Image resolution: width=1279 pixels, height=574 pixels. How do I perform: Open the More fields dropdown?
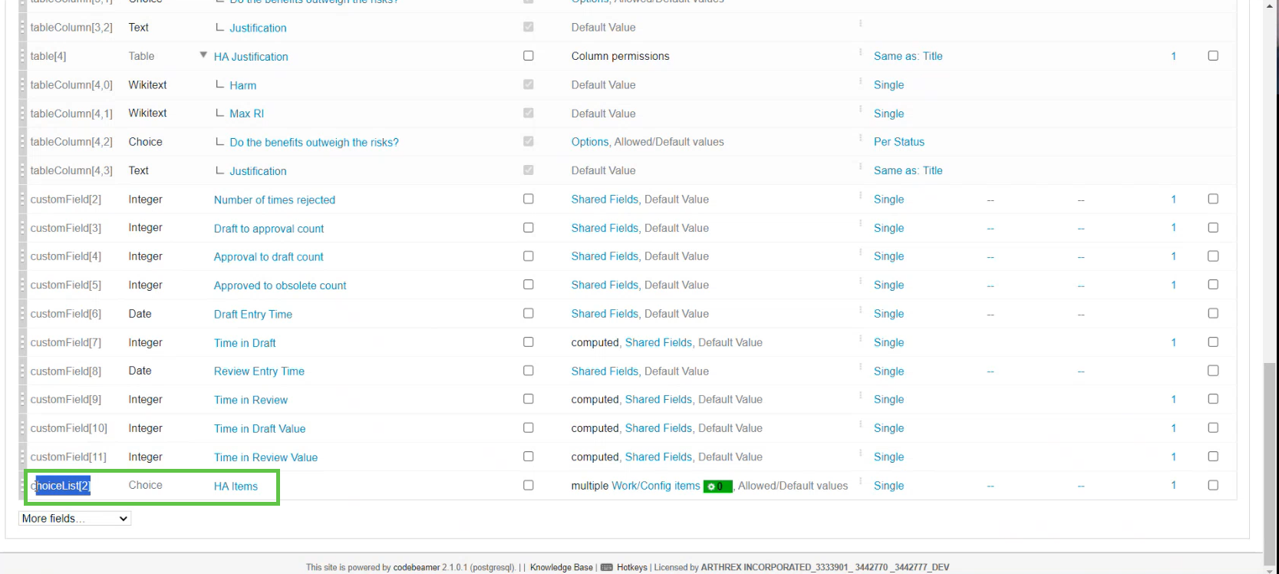click(x=74, y=519)
